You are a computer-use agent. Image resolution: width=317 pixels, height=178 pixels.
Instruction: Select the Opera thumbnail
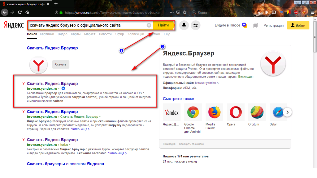click(236, 112)
